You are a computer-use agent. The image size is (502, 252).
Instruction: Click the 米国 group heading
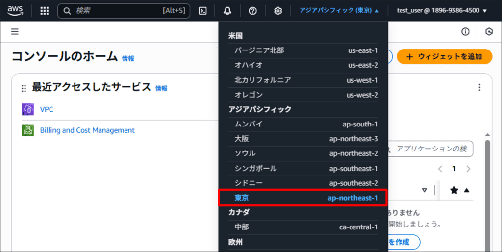(235, 36)
